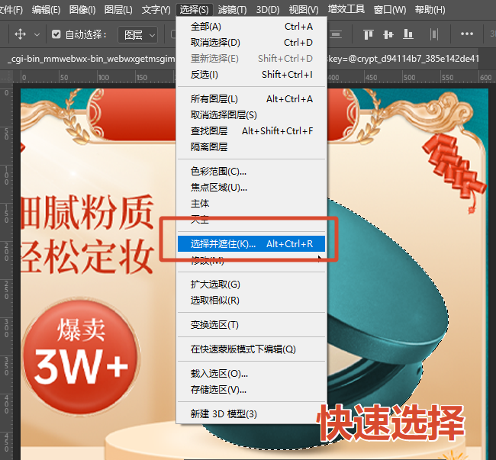Open the 编辑(E) menu
Screen dimensions: 496x460
point(46,10)
